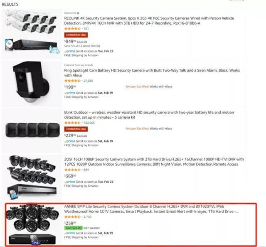This screenshot has width=266, height=247.
Task: Click the Sponsored info icon above REOLINK
Action: pyautogui.click(x=78, y=13)
